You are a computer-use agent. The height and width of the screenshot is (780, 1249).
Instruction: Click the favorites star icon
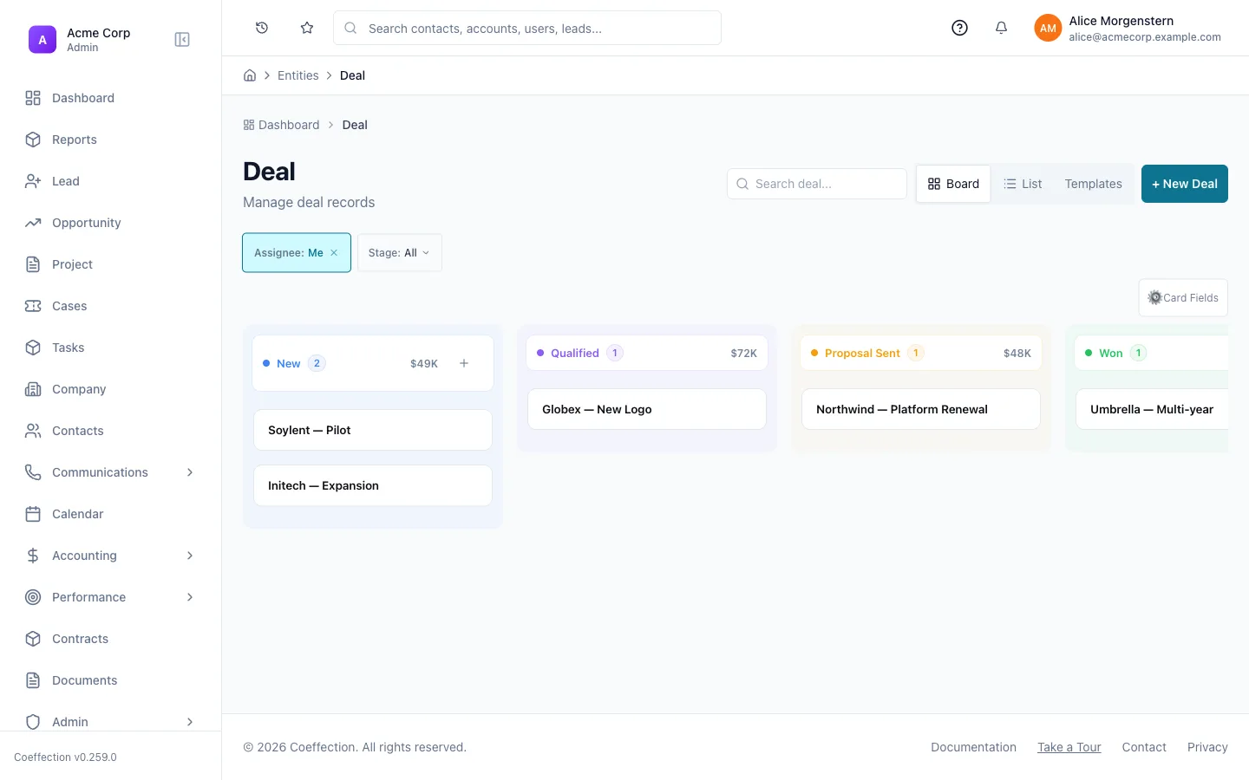click(x=307, y=28)
